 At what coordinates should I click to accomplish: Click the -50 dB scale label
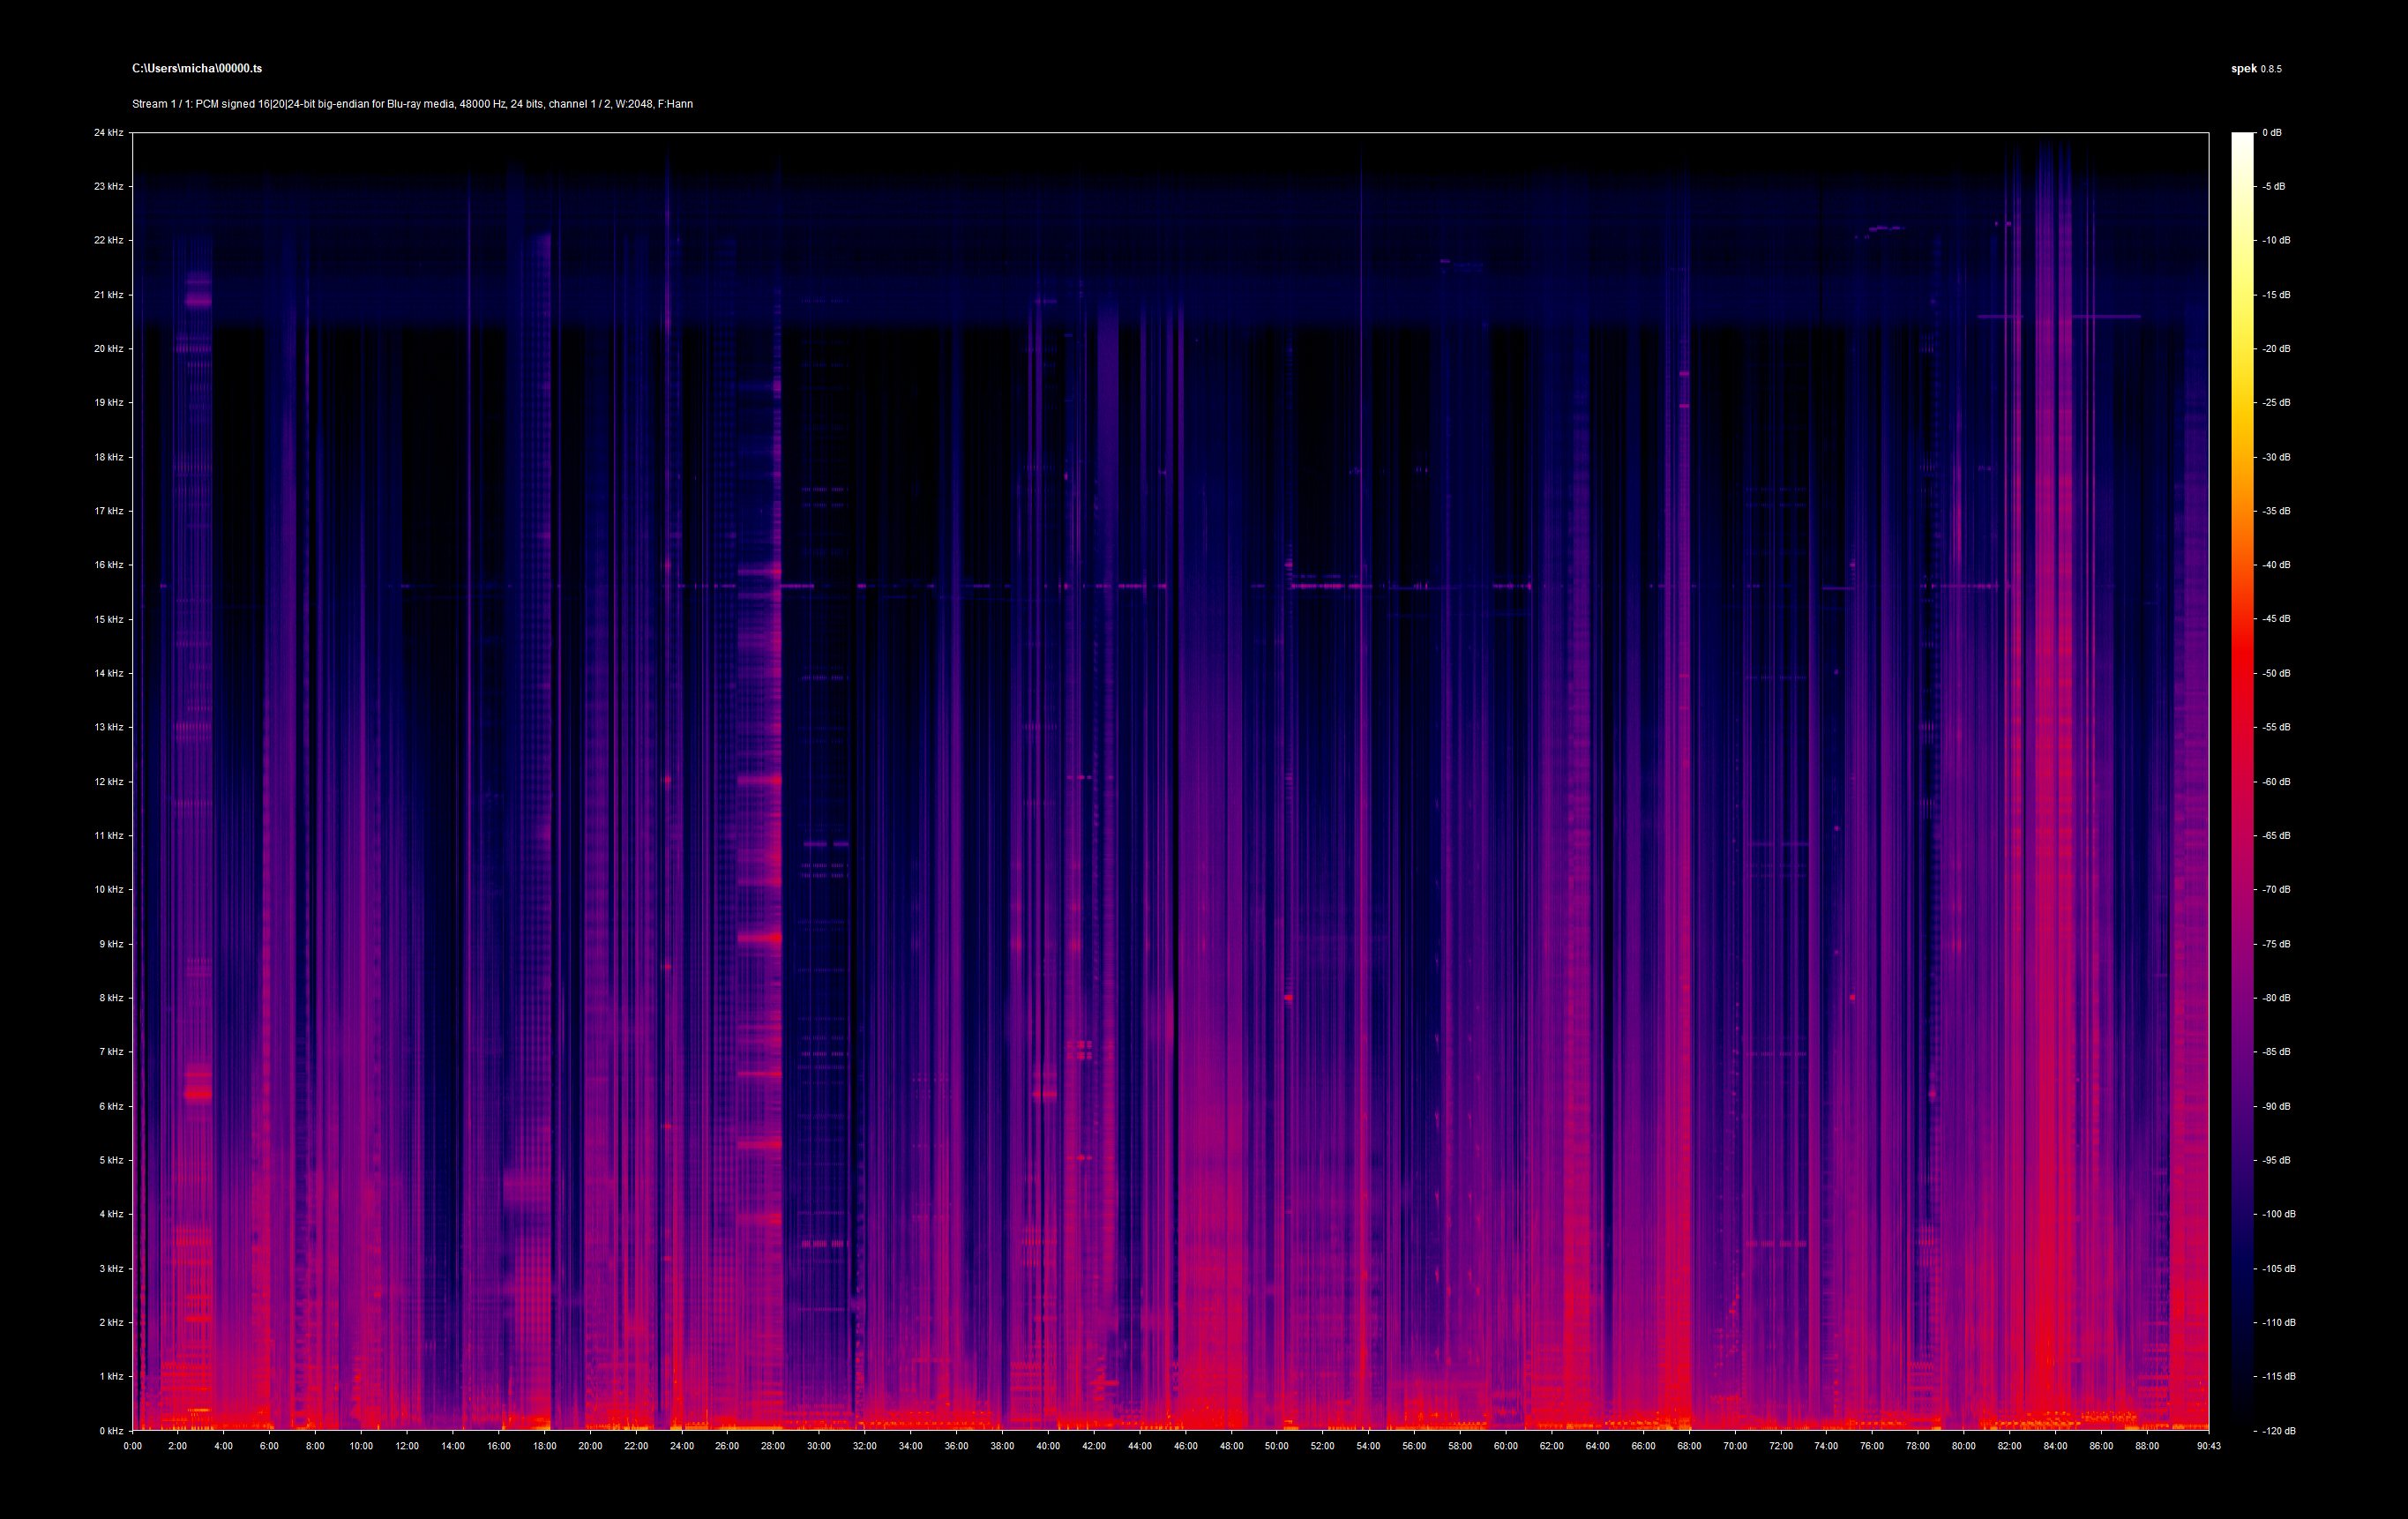point(2276,673)
